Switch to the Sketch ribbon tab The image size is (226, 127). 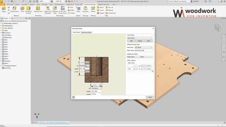(x=17, y=5)
